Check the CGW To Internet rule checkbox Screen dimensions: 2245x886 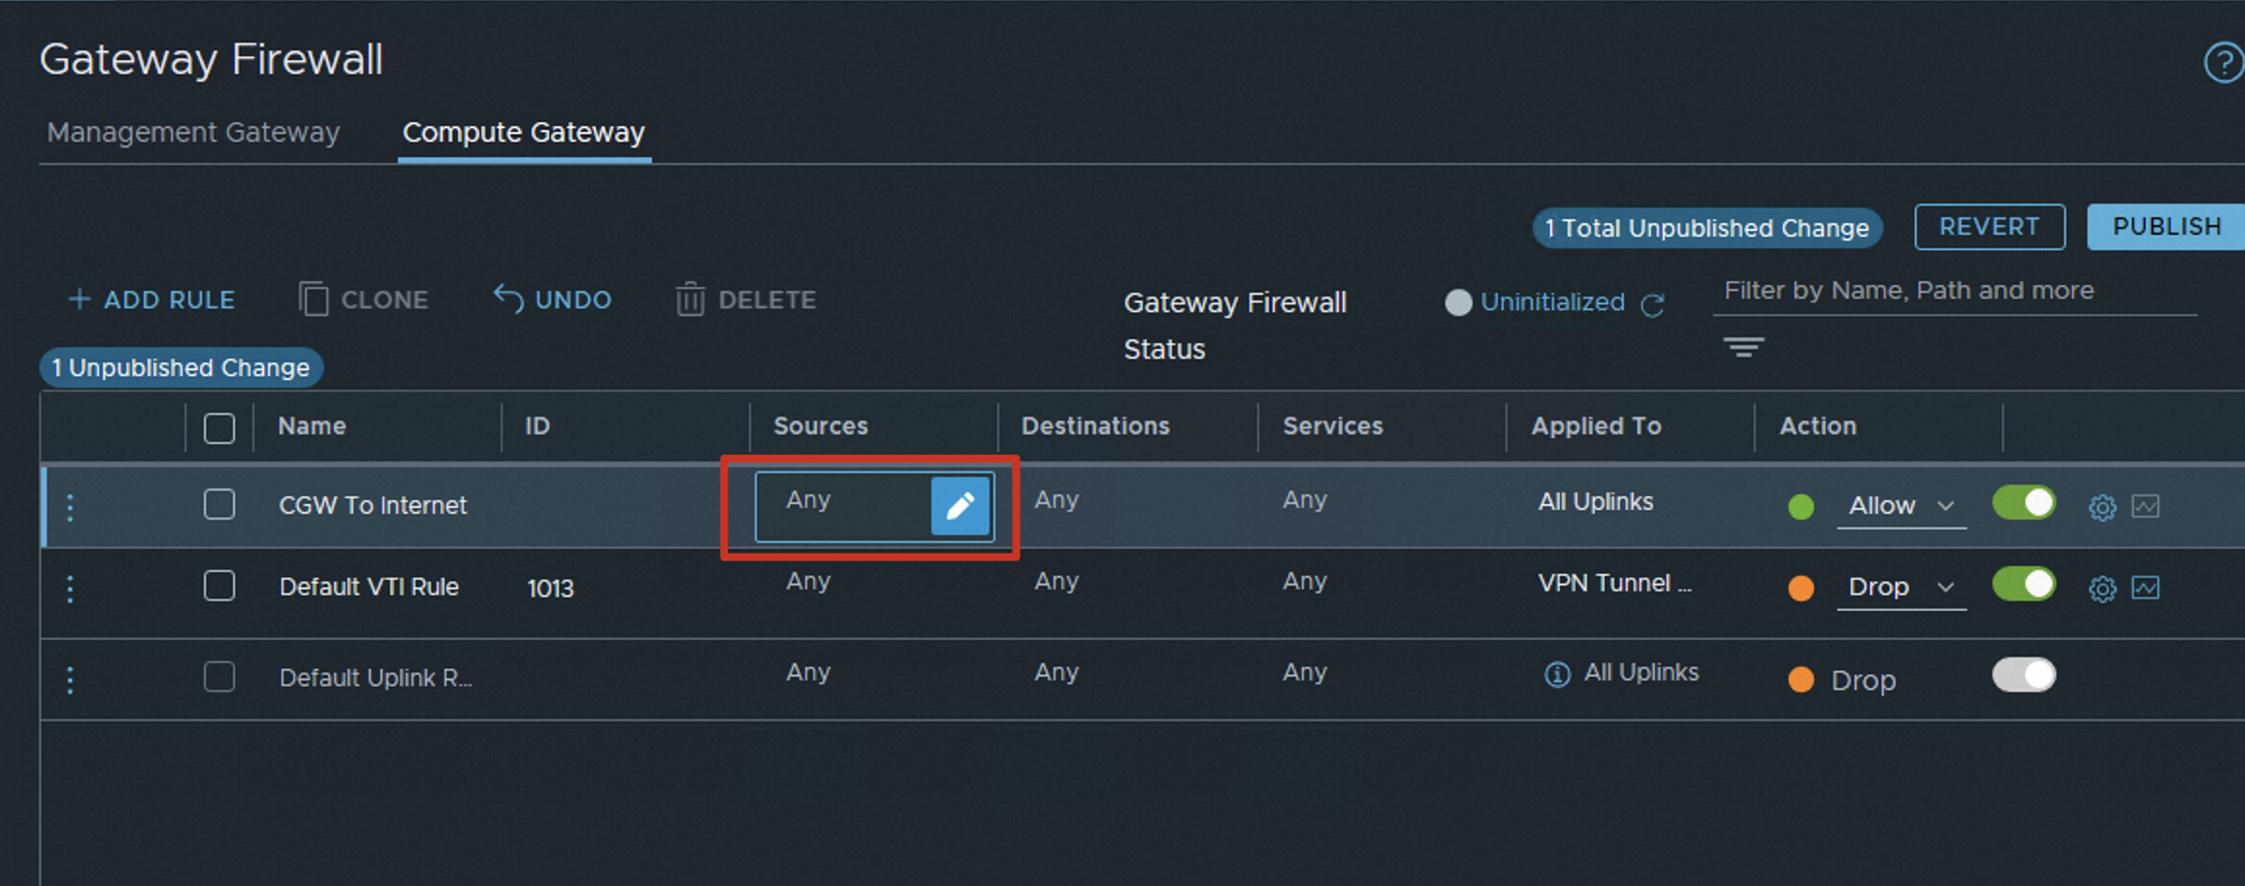click(x=219, y=504)
